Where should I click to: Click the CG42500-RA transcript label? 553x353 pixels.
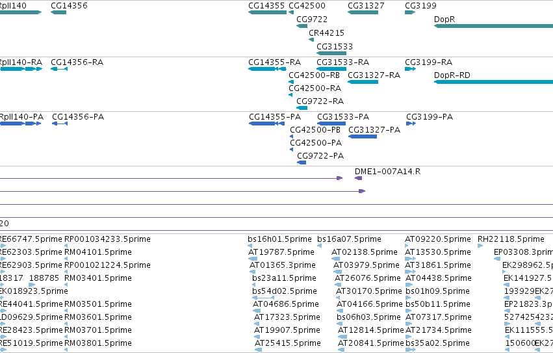click(x=315, y=88)
